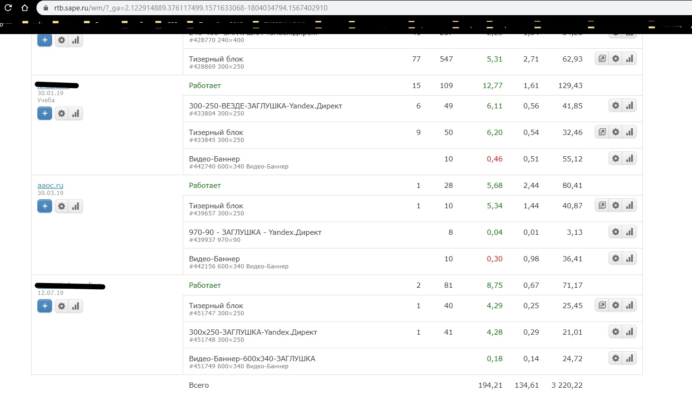Click the red value '0,46'
692x400 pixels.
tap(495, 159)
